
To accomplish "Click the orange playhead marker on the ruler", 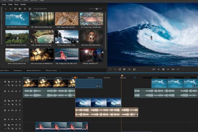I will coord(75,78).
